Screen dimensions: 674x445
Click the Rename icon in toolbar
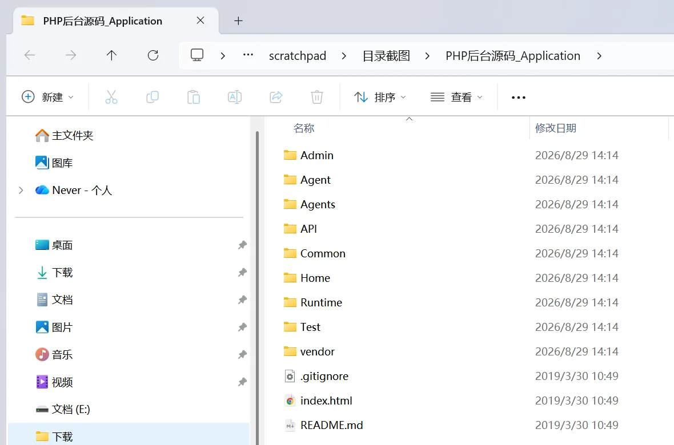click(x=235, y=97)
